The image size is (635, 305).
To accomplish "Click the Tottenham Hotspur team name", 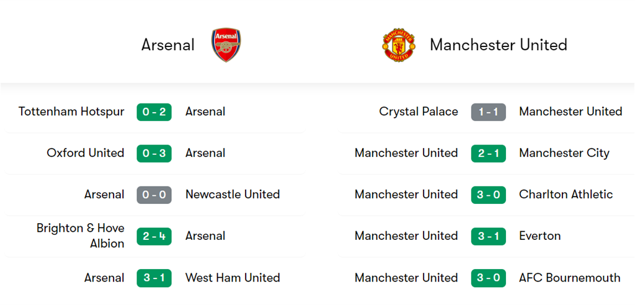I will [x=71, y=112].
